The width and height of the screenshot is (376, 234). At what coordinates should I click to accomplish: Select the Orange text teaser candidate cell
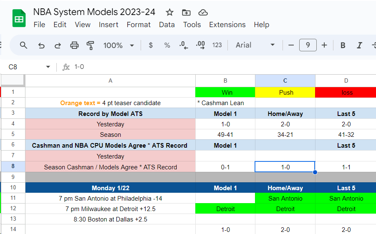tap(110, 103)
